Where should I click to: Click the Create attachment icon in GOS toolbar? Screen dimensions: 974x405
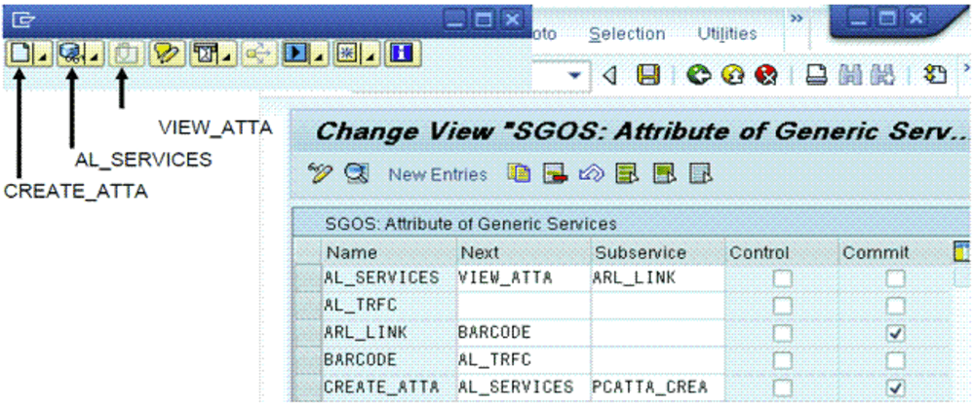click(x=19, y=54)
